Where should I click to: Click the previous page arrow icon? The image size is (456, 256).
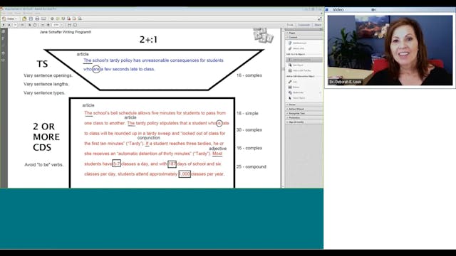tap(4, 25)
